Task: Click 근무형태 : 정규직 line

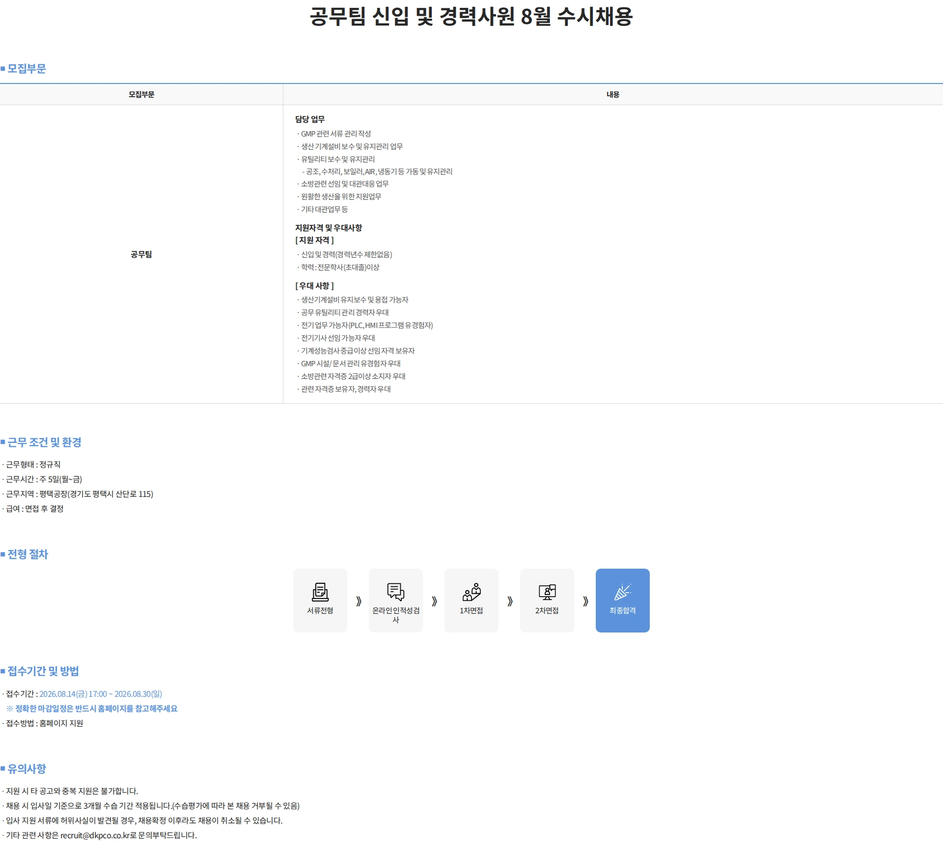Action: tap(32, 465)
